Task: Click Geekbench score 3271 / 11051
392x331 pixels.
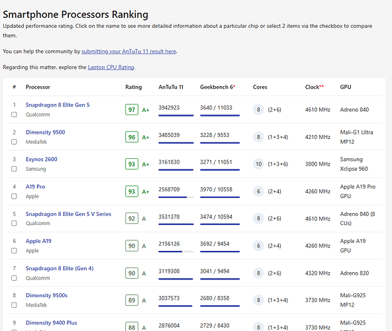Action: [216, 162]
